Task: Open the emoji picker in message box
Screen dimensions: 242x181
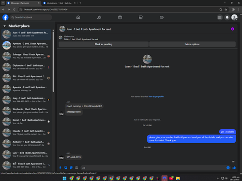Action: pyautogui.click(x=228, y=168)
